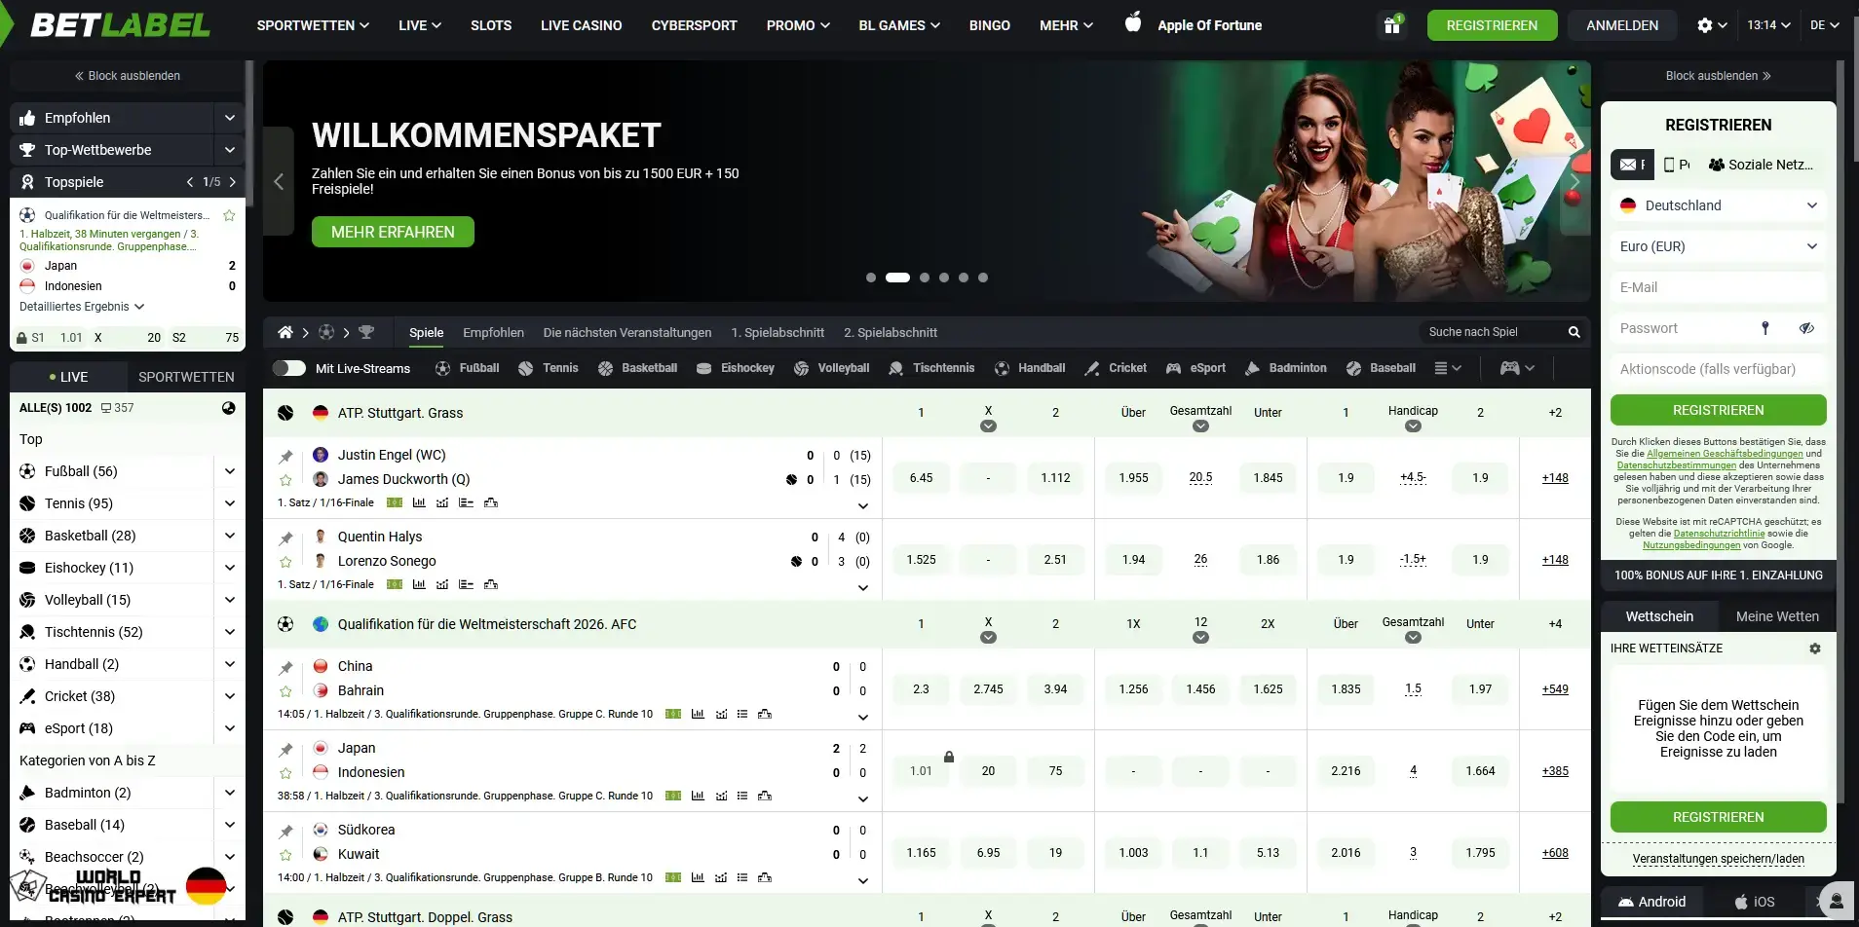Expand the Top-Wettbewerbe section
The height and width of the screenshot is (927, 1859).
(x=229, y=150)
